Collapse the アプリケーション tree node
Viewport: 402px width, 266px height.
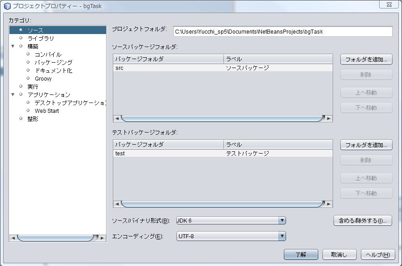coord(13,94)
